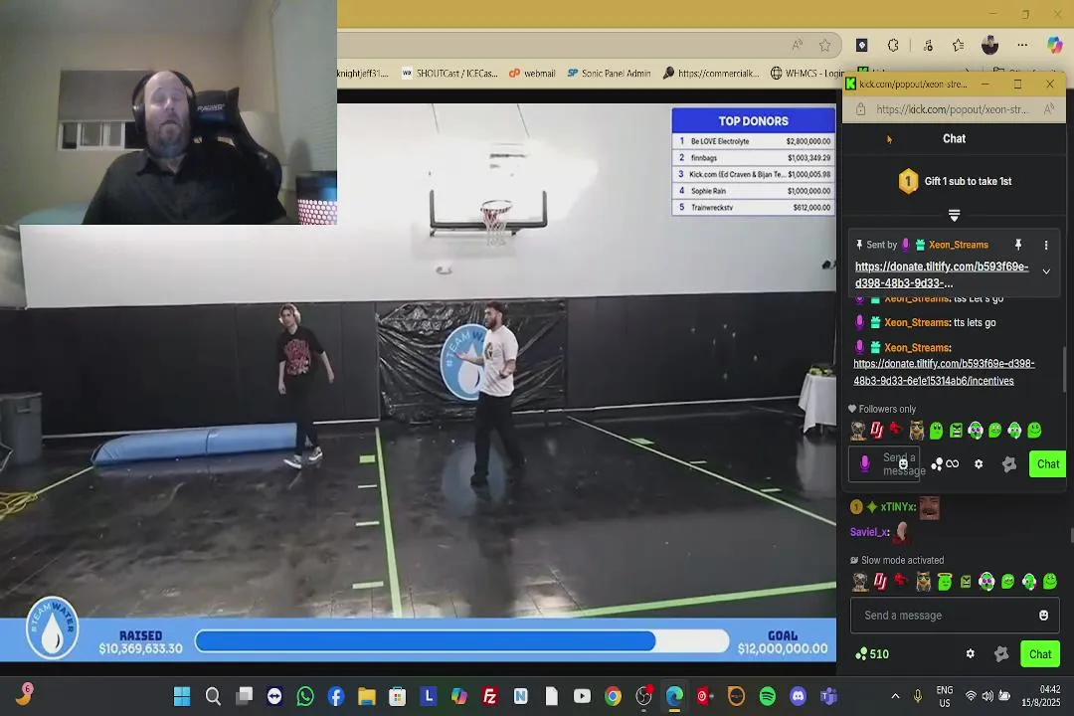Open lower chat settings gear
1074x716 pixels.
(x=970, y=653)
